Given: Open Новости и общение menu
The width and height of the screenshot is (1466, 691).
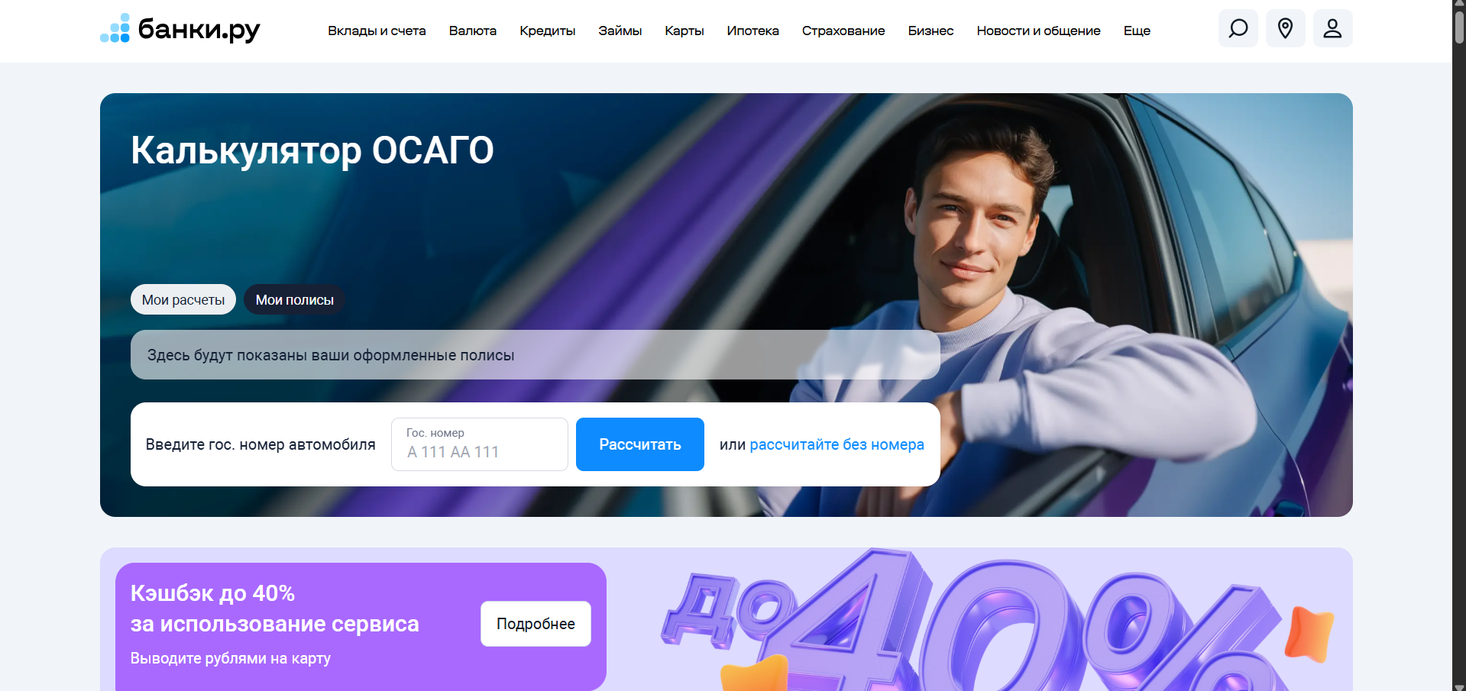Looking at the screenshot, I should coord(1038,31).
